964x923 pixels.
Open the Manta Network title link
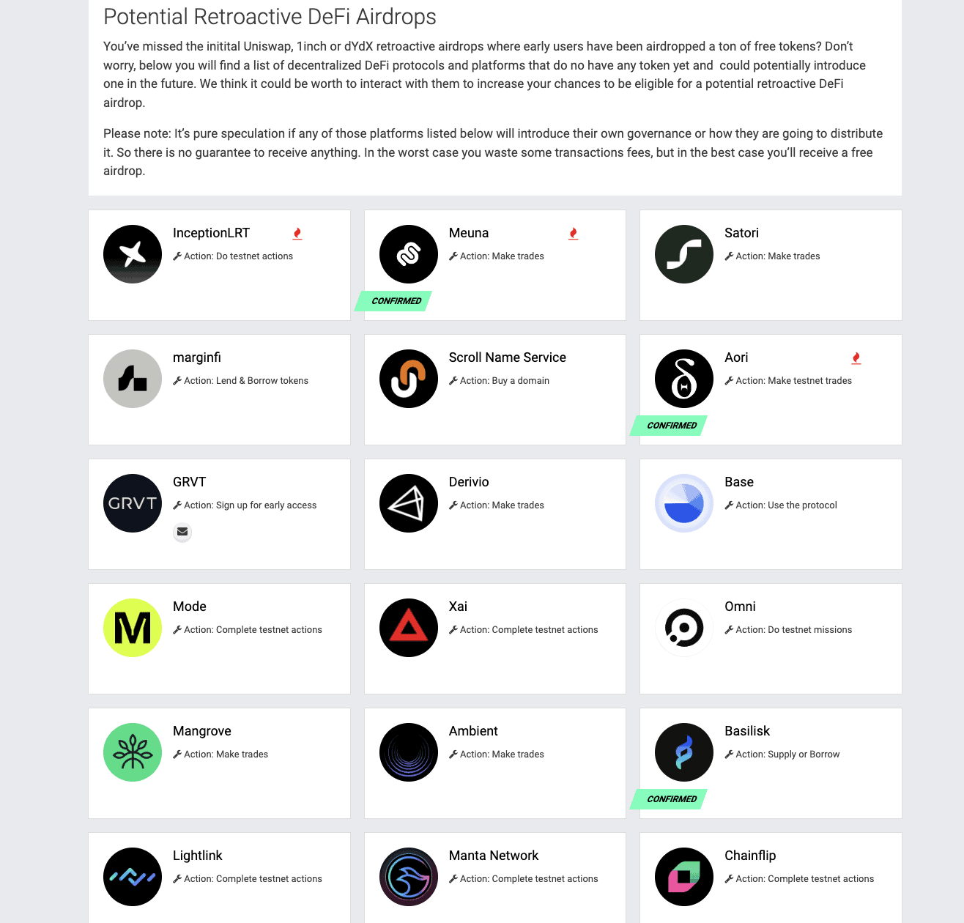coord(494,856)
